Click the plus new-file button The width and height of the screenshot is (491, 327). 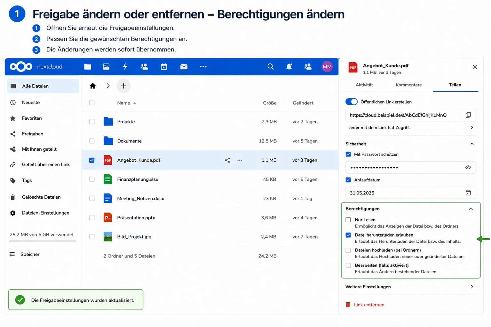pyautogui.click(x=123, y=86)
